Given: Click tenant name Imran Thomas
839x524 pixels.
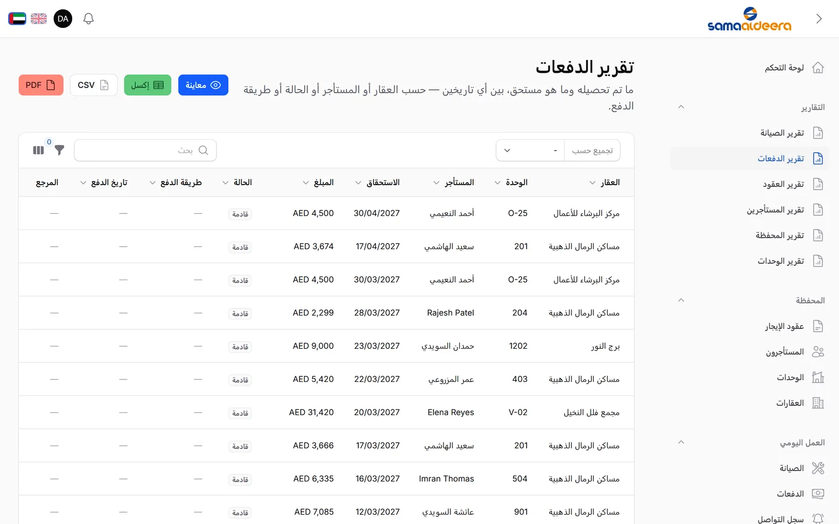Looking at the screenshot, I should click(446, 479).
